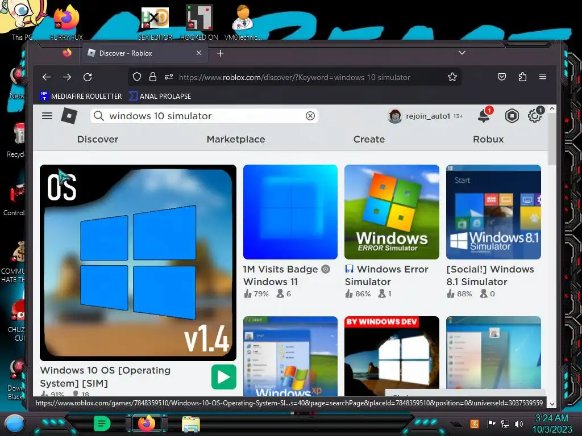
Task: Go back with the browser back arrow
Action: (47, 77)
